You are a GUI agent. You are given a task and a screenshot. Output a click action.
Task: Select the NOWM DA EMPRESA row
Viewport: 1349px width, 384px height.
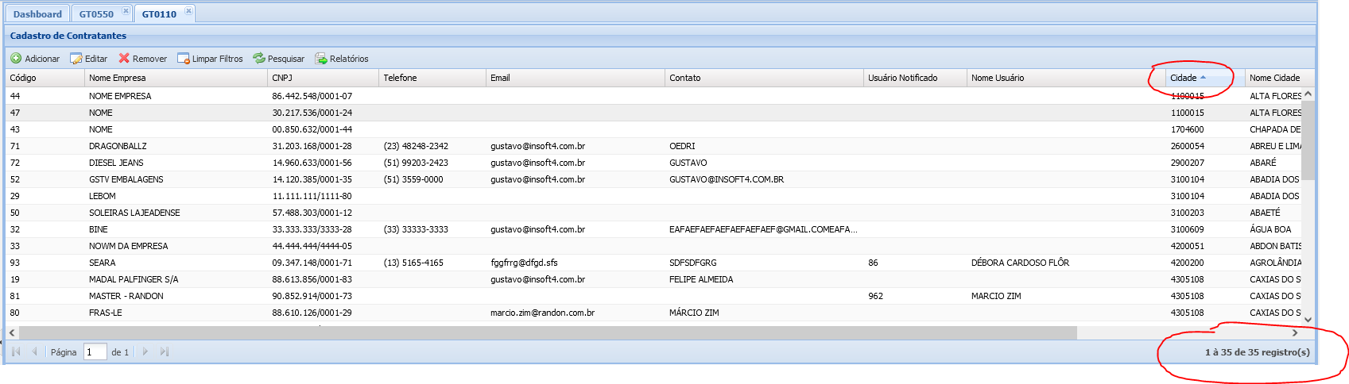tap(653, 246)
